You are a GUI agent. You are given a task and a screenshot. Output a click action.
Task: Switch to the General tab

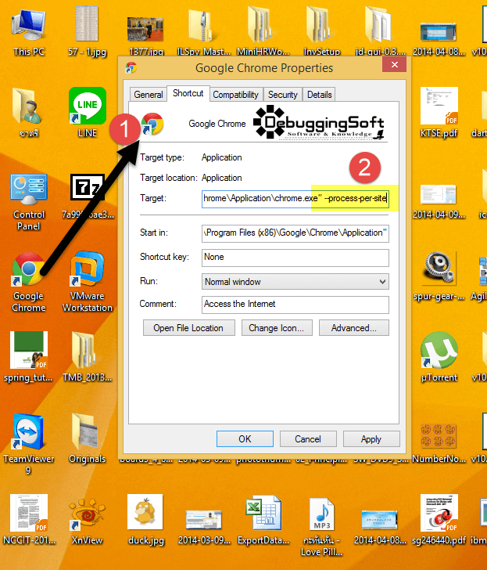(148, 95)
